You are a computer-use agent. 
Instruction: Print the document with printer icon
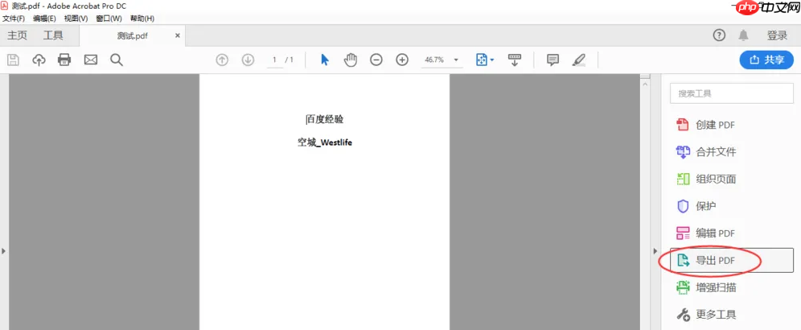[x=64, y=60]
